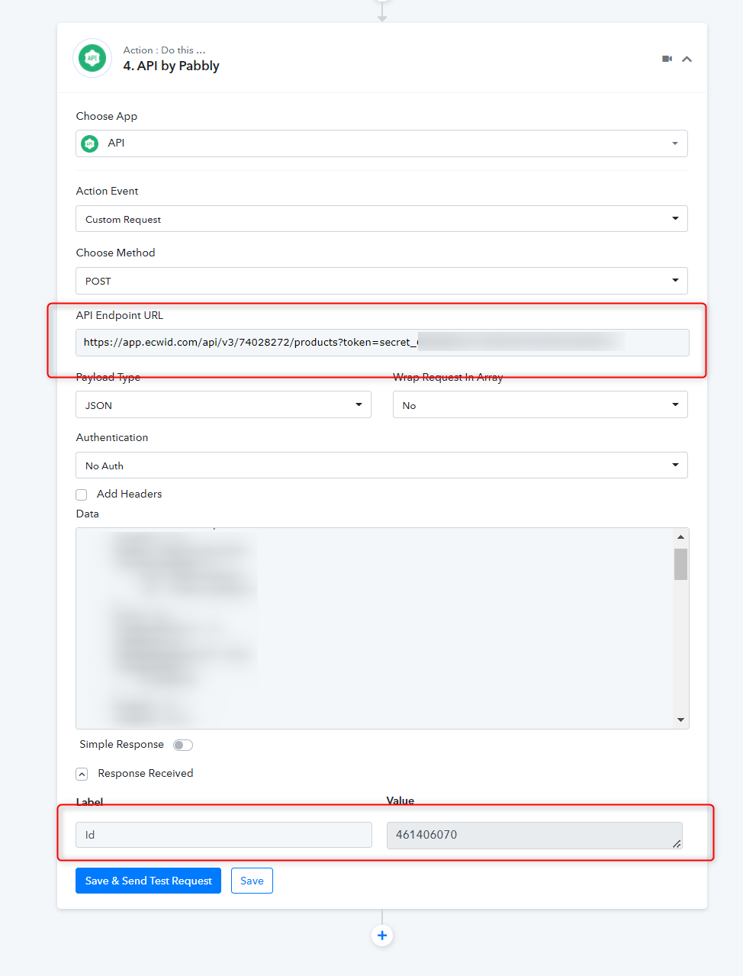Open the Authentication No Auth dropdown
This screenshot has height=976, width=743.
click(x=381, y=465)
